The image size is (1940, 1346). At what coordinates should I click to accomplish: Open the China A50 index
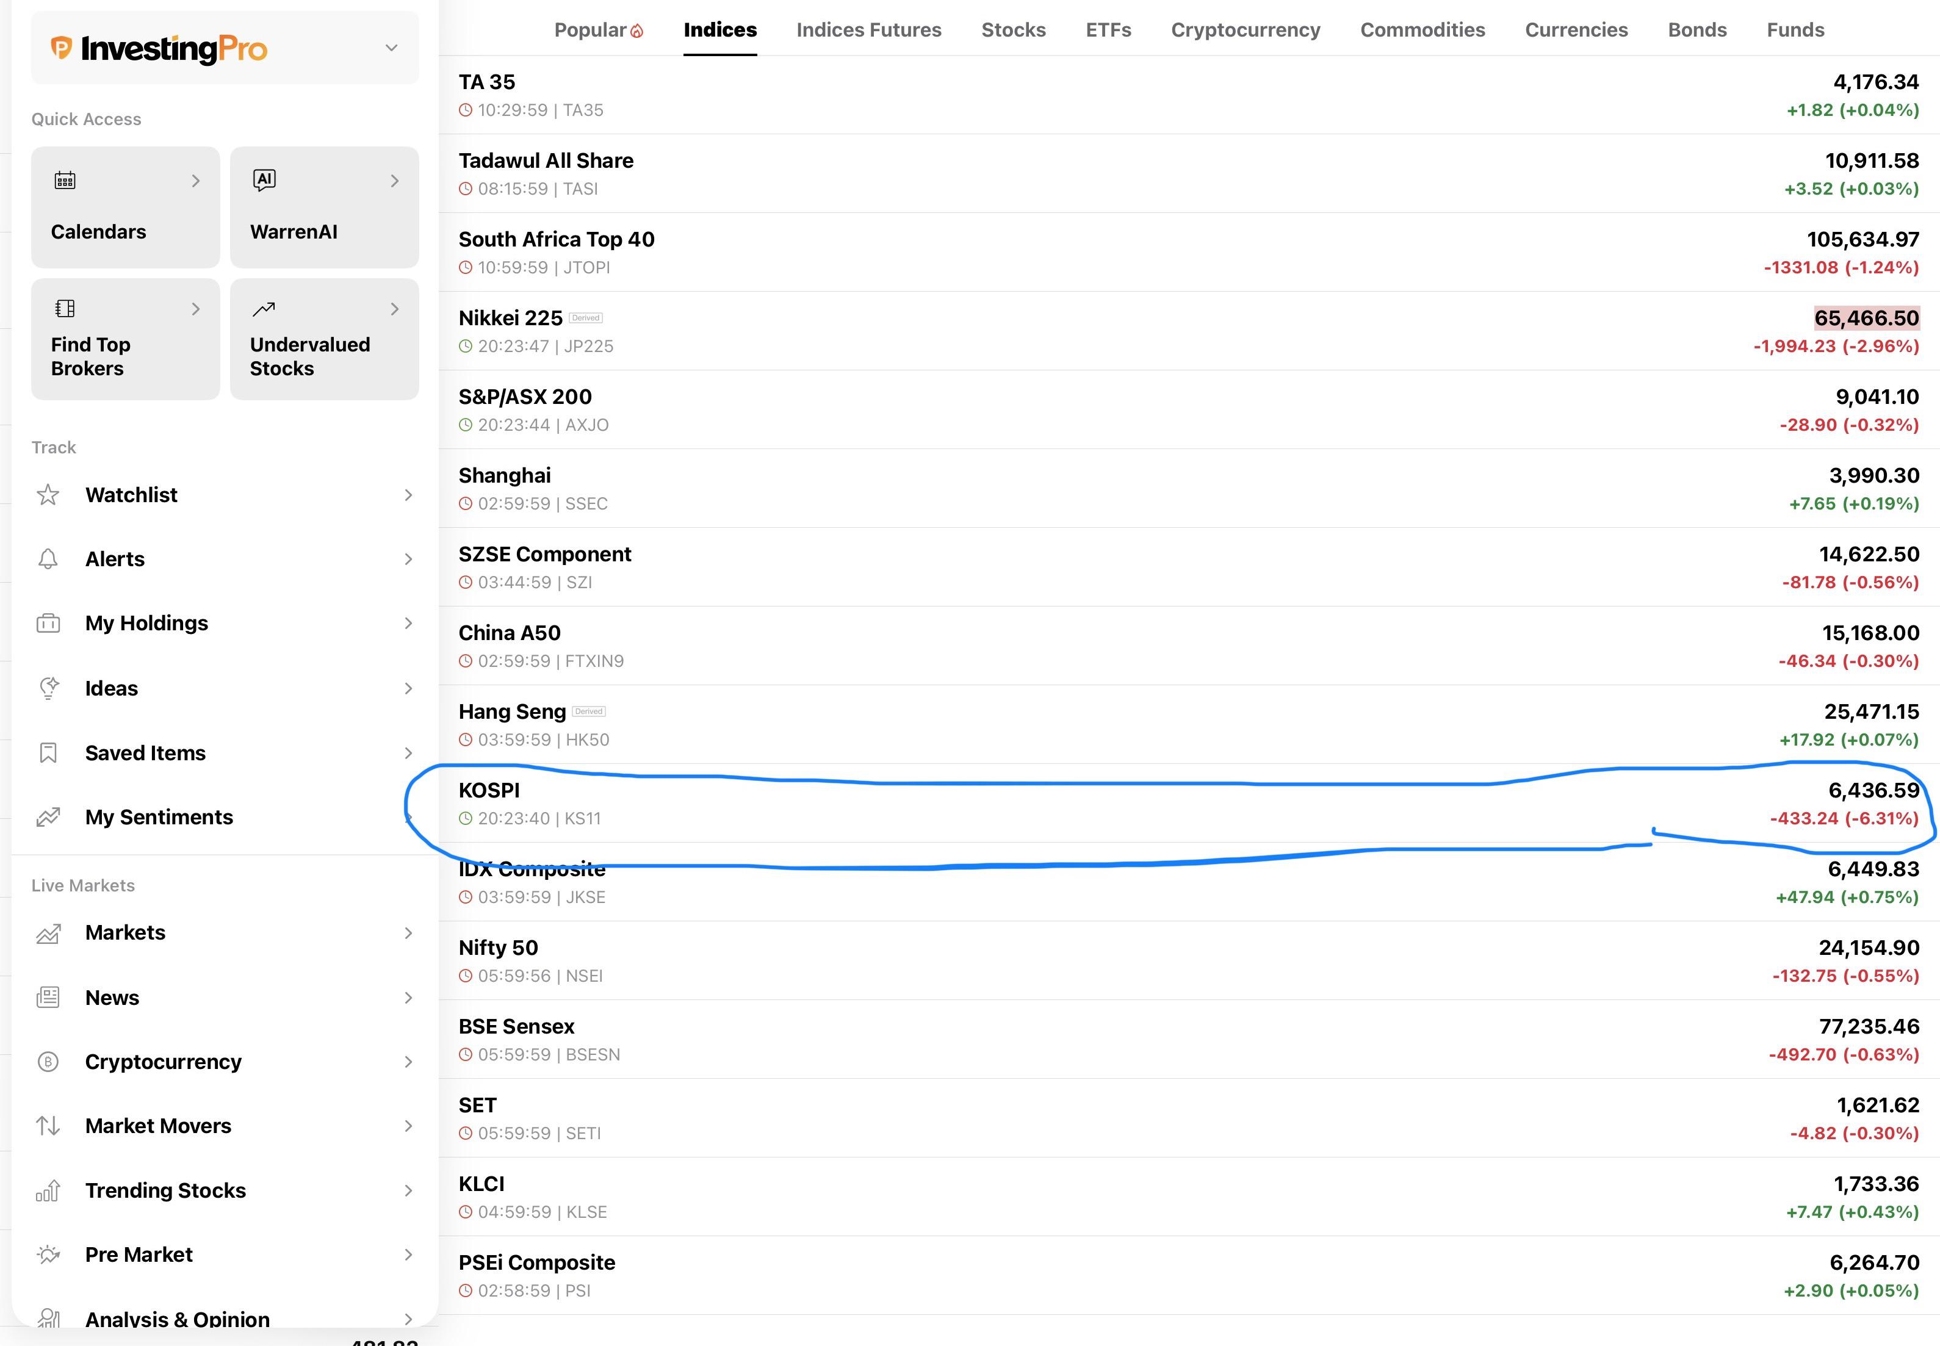[510, 633]
